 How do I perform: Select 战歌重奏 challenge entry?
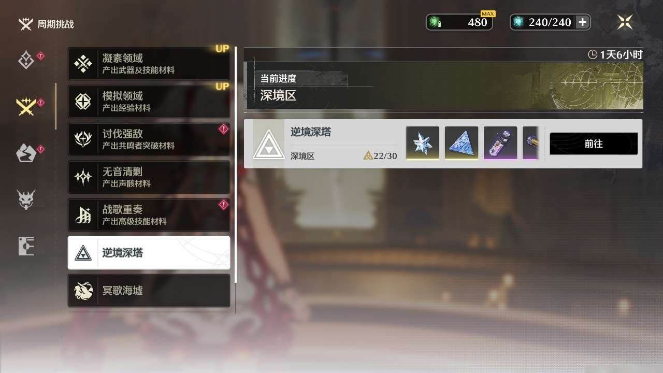click(149, 215)
